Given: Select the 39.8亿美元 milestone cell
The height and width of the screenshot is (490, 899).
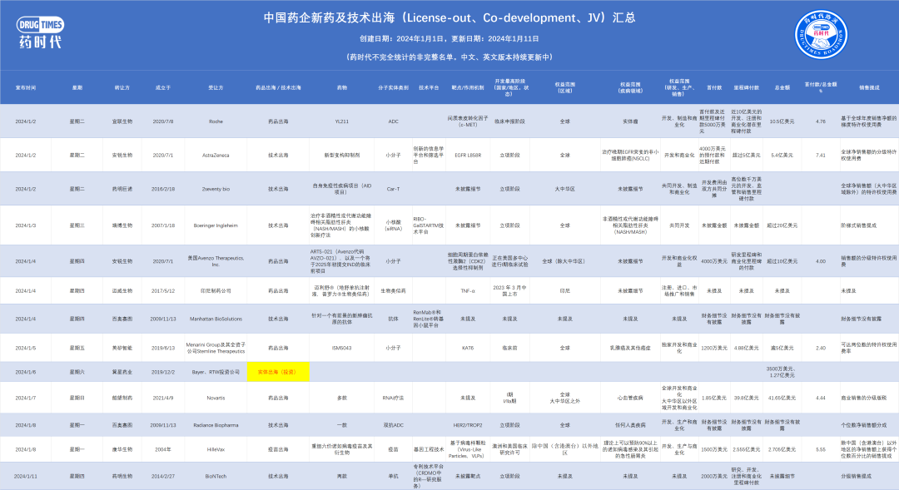Looking at the screenshot, I should [x=747, y=398].
